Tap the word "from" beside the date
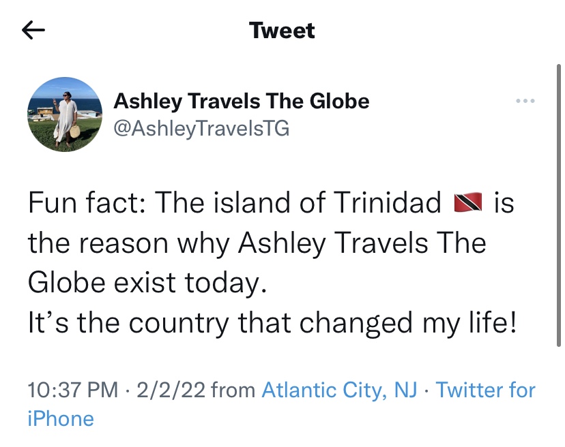Image resolution: width=565 pixels, height=447 pixels. [233, 390]
